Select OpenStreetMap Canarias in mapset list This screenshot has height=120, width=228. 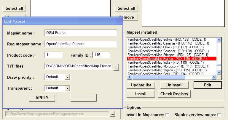[172, 43]
